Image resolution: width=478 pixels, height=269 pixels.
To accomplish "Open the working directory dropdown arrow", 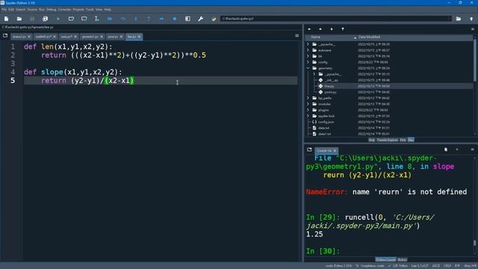I will (450, 19).
